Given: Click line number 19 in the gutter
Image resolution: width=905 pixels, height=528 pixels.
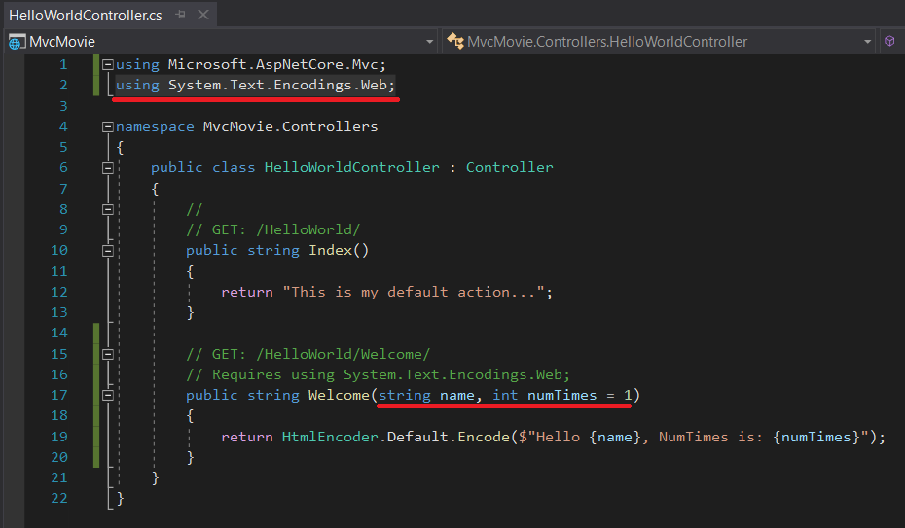Looking at the screenshot, I should [58, 437].
